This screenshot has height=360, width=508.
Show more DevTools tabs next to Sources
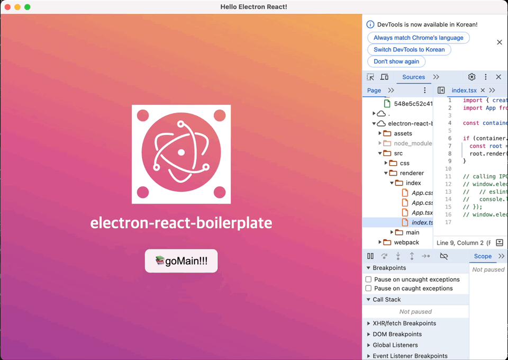(x=436, y=77)
